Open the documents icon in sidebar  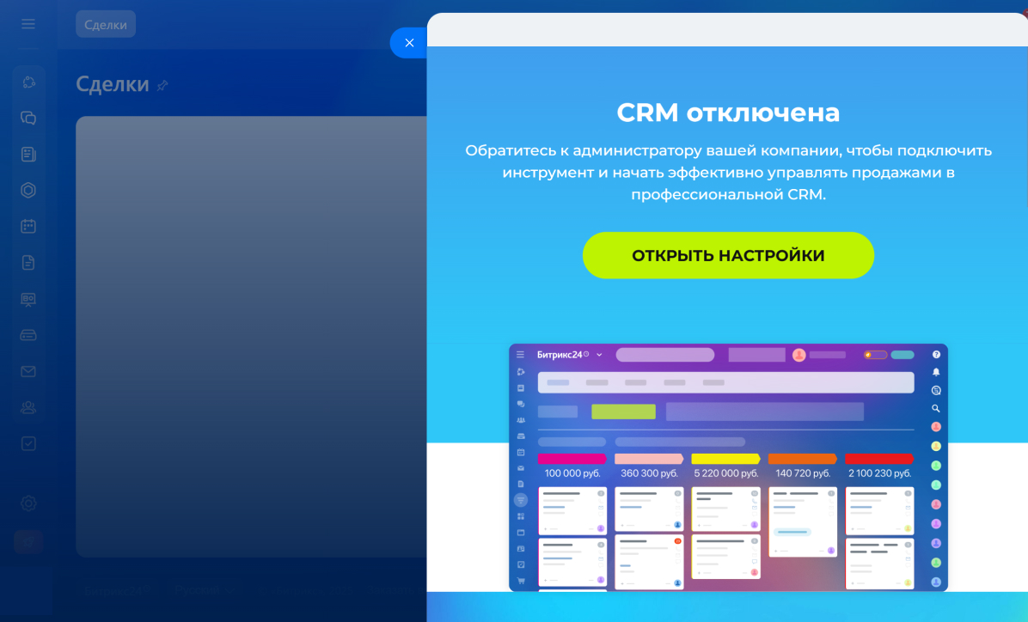[x=28, y=263]
